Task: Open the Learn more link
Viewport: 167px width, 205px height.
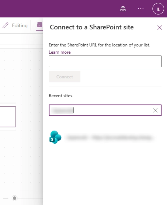Action: pos(60,52)
